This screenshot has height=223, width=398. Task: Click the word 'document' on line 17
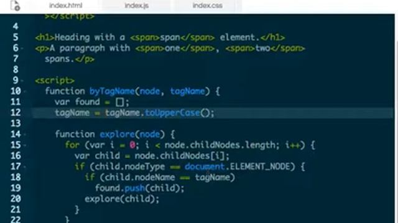point(205,167)
